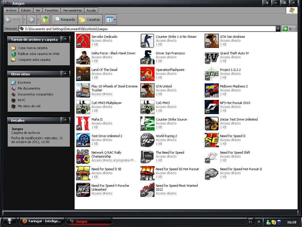
Task: Collapse the Otros sitios panel
Action: click(65, 74)
